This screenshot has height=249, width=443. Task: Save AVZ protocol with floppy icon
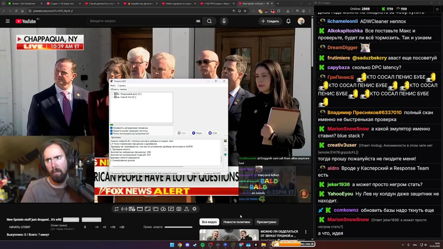[225, 141]
